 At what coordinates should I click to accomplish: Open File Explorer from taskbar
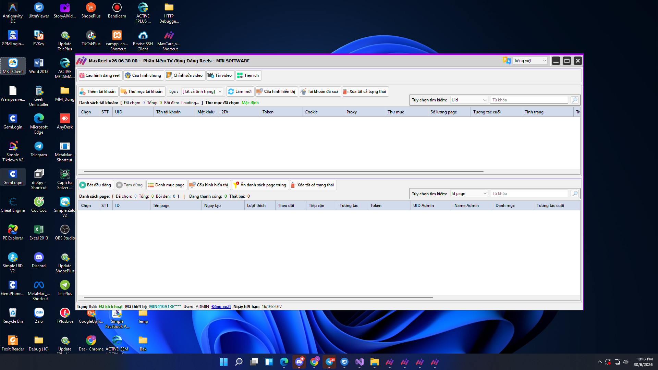[x=374, y=362]
